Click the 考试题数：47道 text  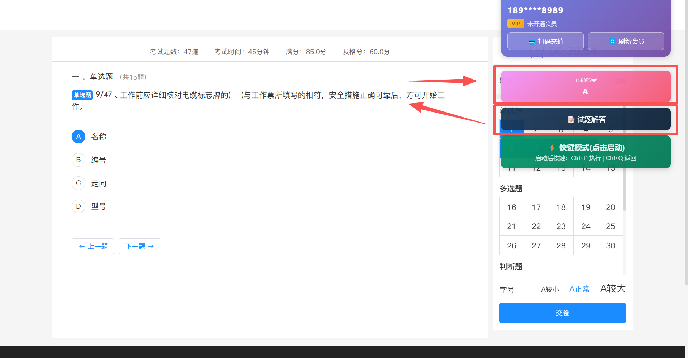(174, 52)
